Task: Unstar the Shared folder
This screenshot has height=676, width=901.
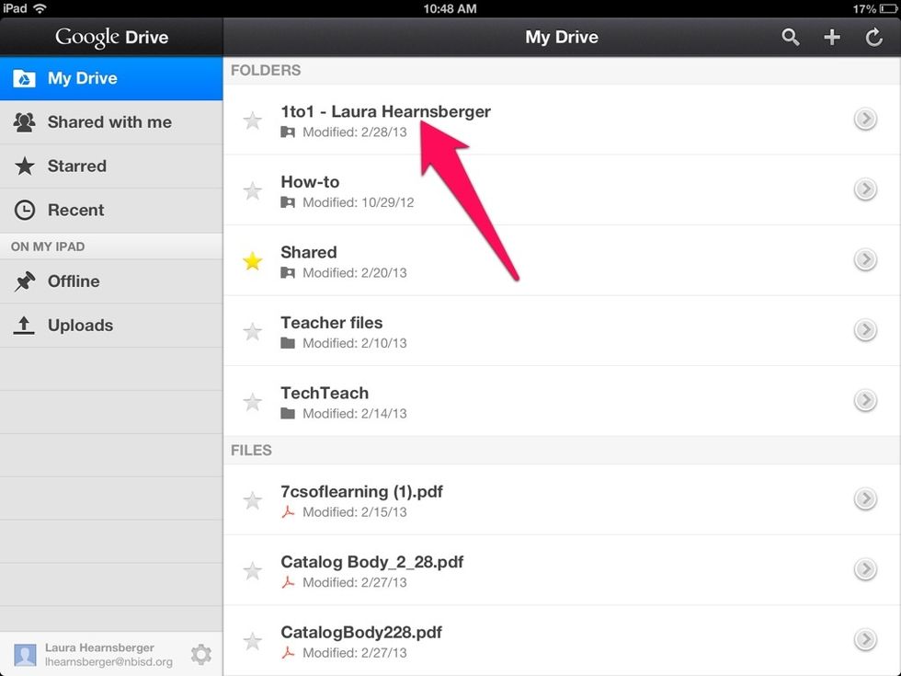Action: coord(252,261)
